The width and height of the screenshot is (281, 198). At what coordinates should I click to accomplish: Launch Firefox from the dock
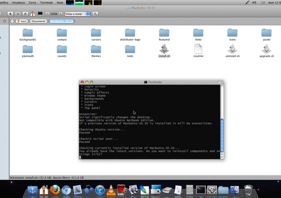tap(55, 190)
